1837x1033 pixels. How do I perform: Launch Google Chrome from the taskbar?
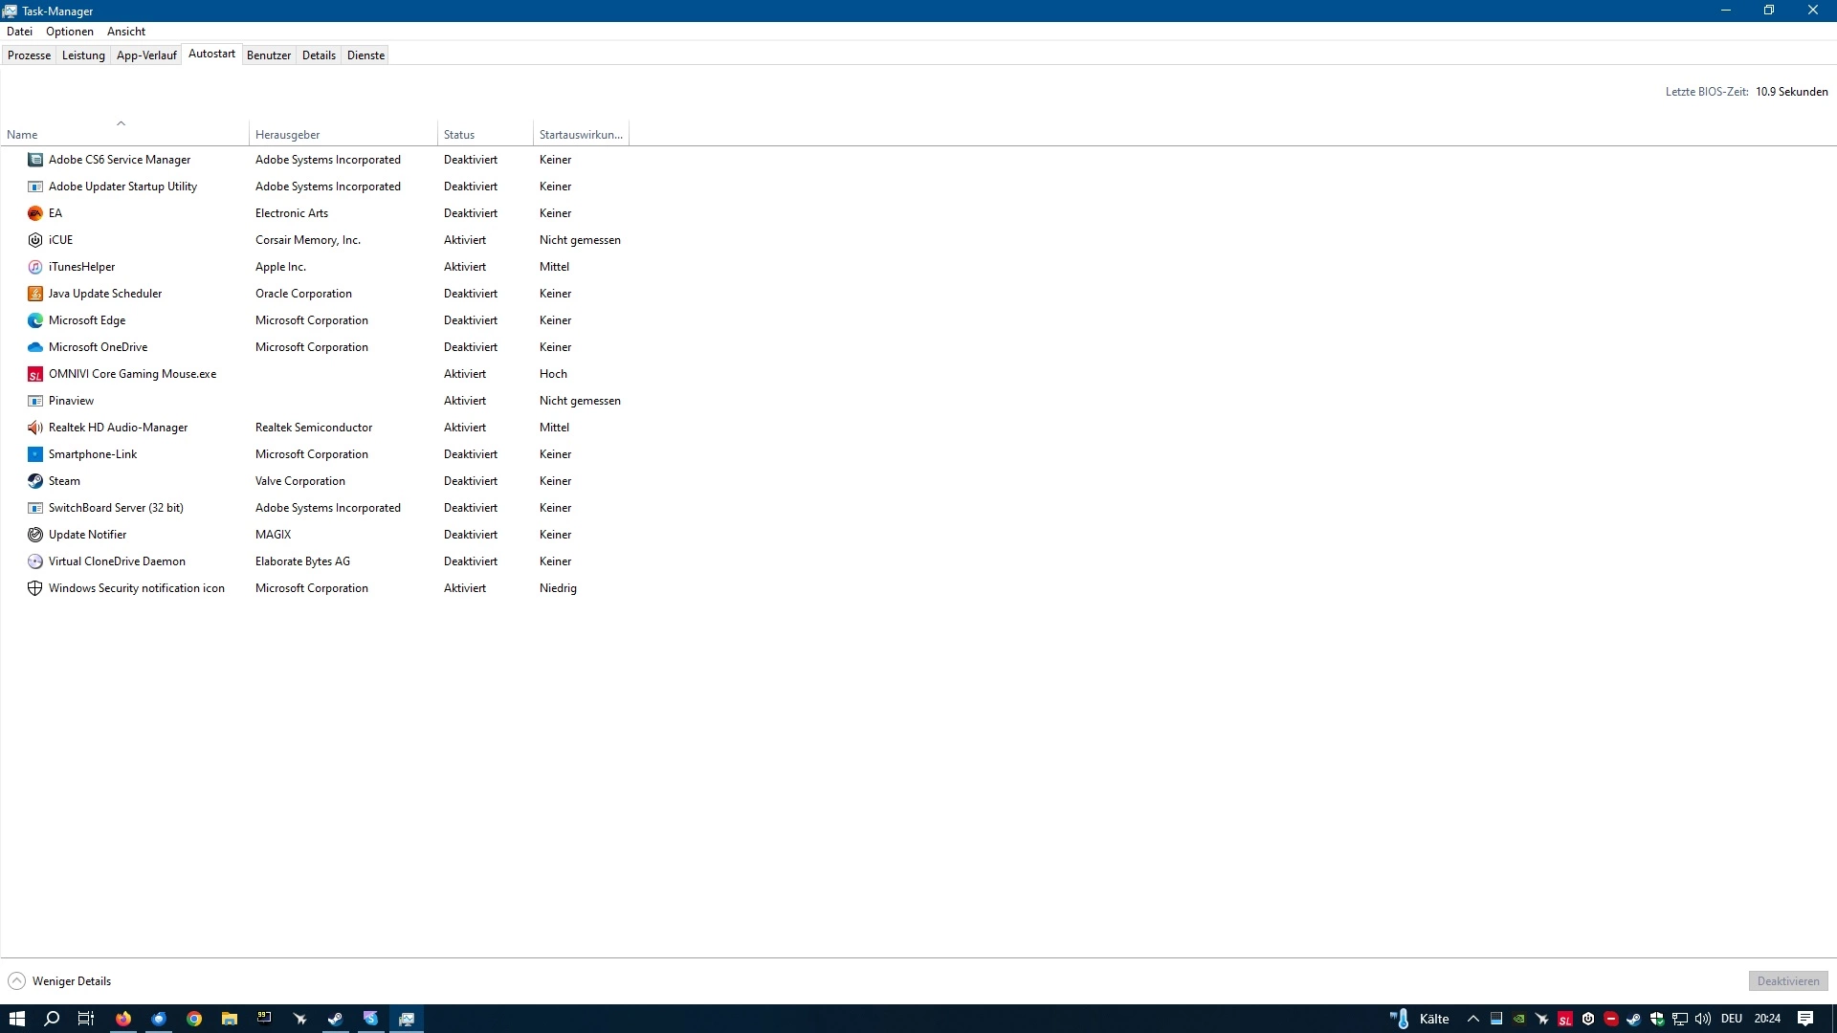(194, 1019)
